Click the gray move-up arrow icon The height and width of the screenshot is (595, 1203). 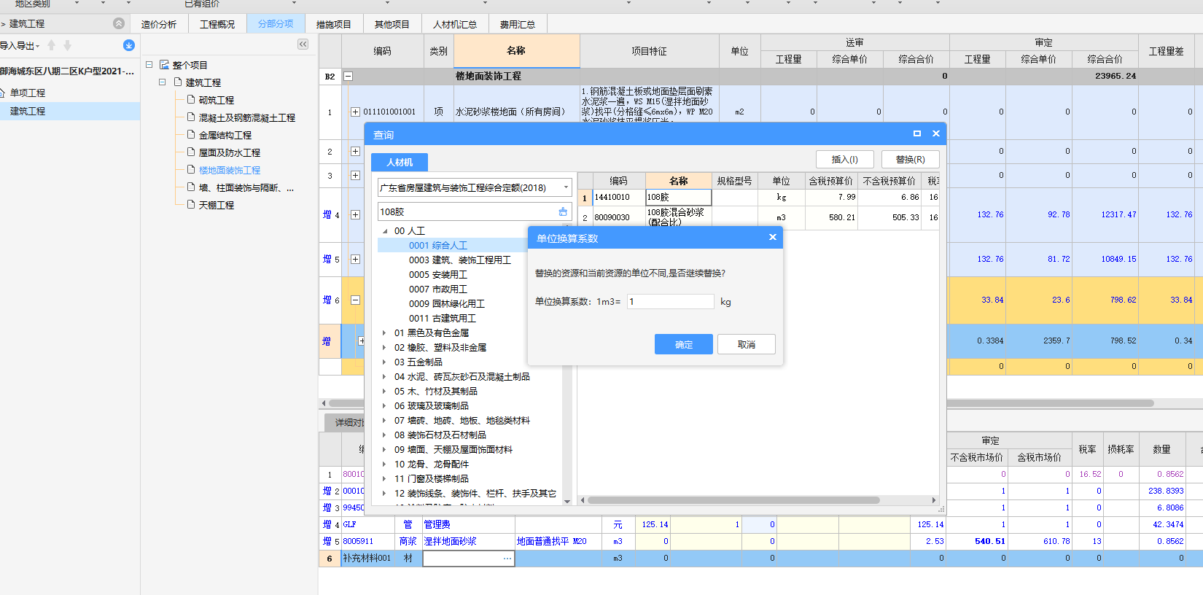(51, 45)
